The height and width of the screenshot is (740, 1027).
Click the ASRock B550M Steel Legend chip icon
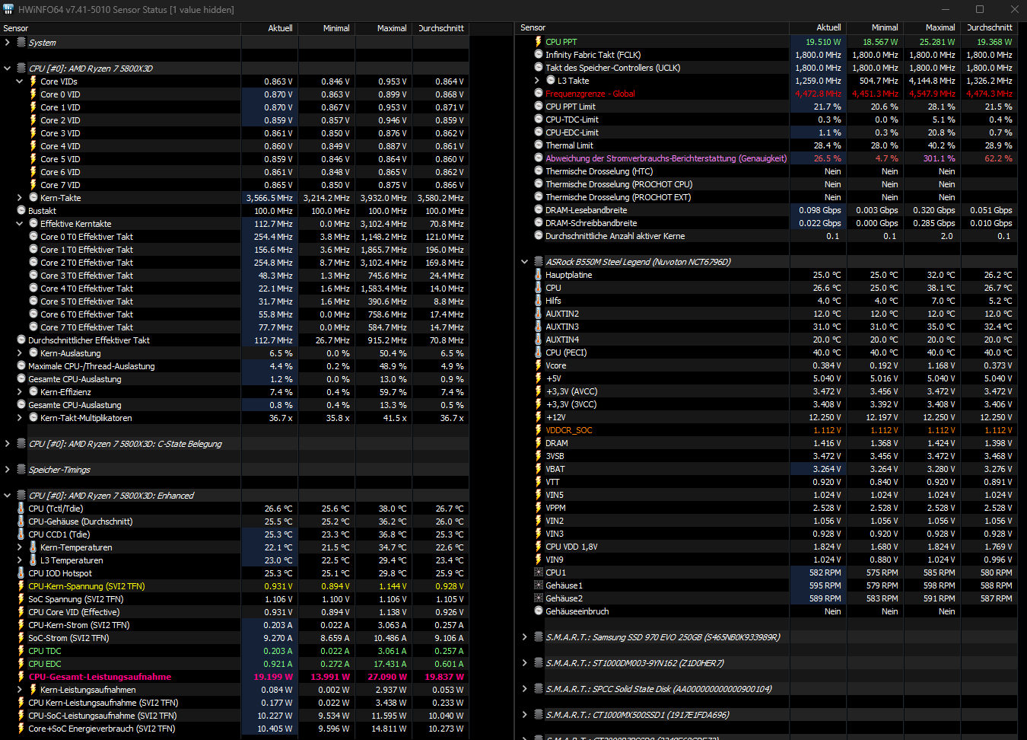point(539,262)
